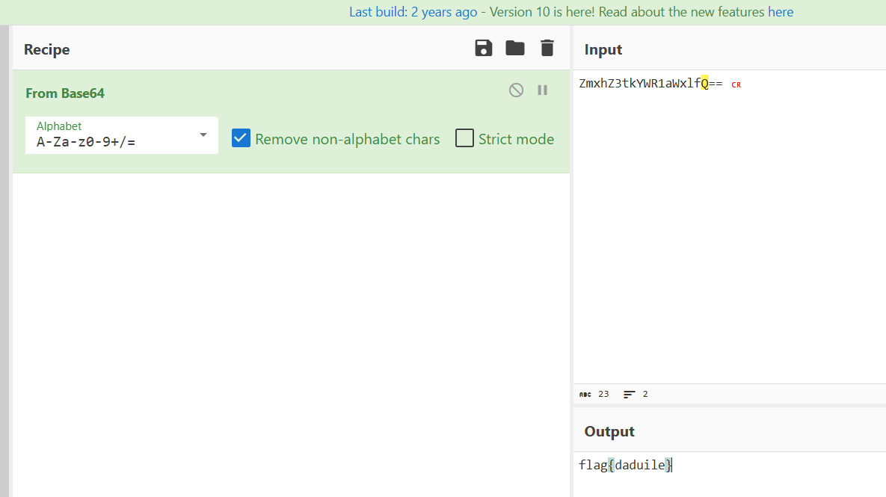Click the input line count icon
The width and height of the screenshot is (886, 497).
(x=629, y=394)
